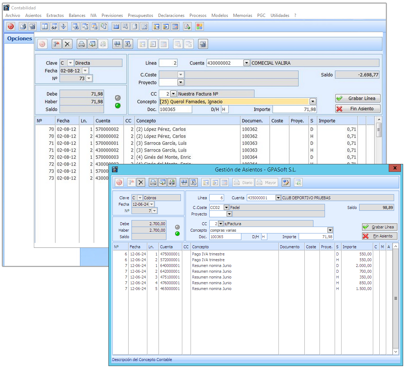
Task: Click the gray indicator light in Gestión de Asientos
Action: point(177,227)
